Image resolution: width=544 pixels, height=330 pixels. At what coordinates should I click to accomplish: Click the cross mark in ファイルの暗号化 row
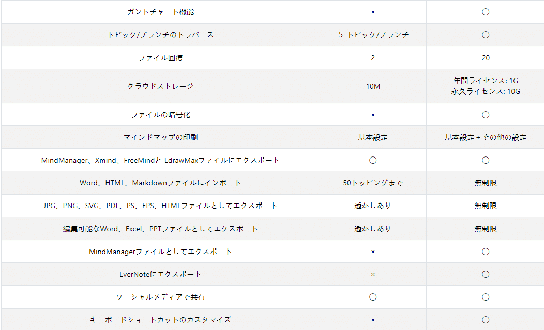[373, 115]
